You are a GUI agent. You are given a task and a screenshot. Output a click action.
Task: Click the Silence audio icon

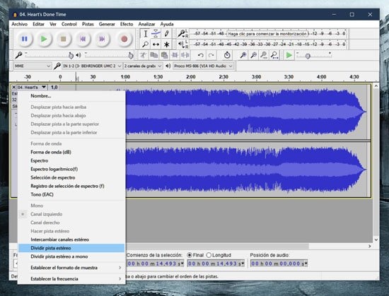click(185, 55)
